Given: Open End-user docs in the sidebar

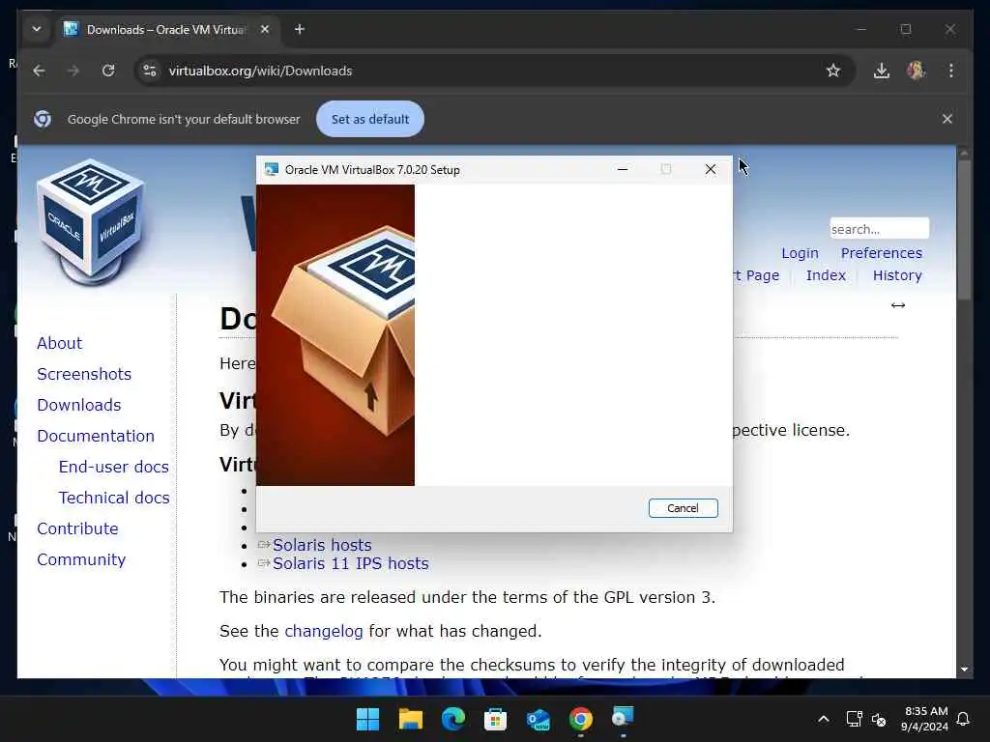Looking at the screenshot, I should tap(114, 467).
